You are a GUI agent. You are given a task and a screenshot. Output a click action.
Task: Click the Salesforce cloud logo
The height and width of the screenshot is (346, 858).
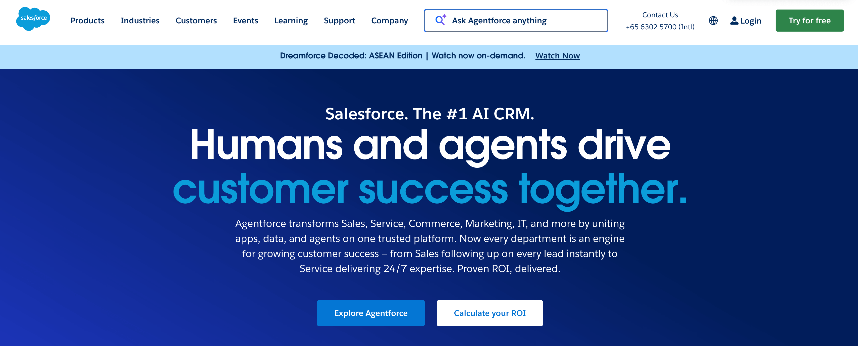(x=33, y=19)
